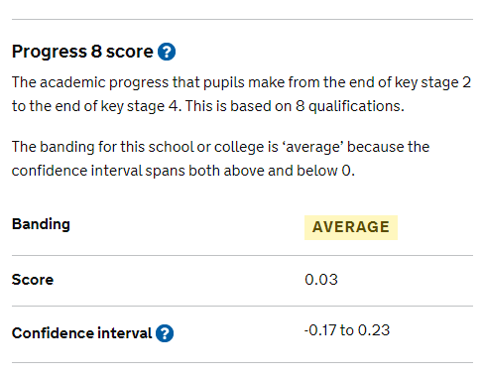This screenshot has width=483, height=376.
Task: Select the Progress 8 score heading
Action: click(82, 52)
